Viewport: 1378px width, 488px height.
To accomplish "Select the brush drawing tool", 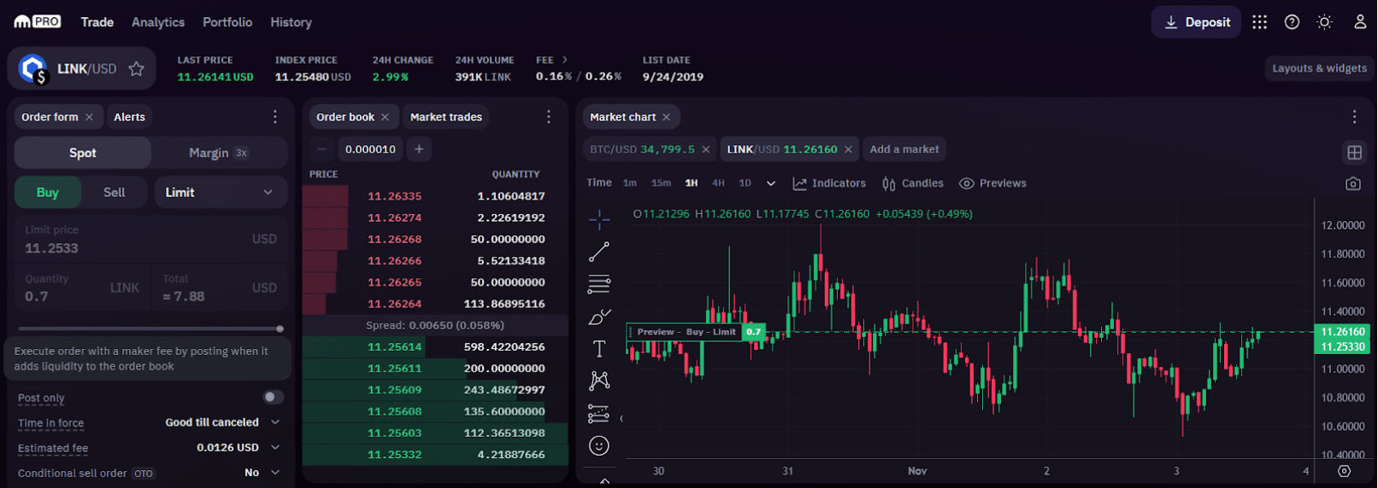I will pos(599,317).
